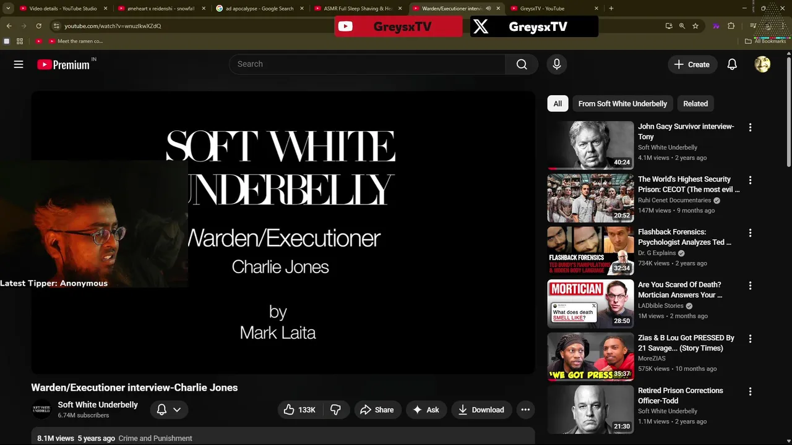Switch to oneheart x reidenshi snowfall tab
This screenshot has height=445, width=792.
(x=161, y=9)
